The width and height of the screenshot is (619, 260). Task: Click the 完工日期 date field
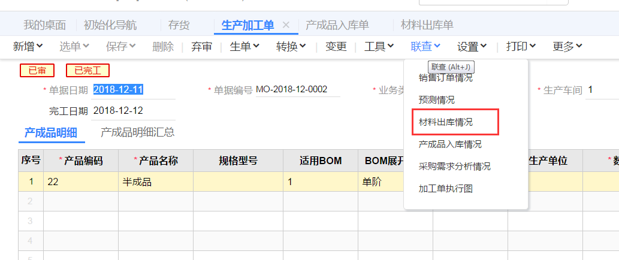(133, 111)
